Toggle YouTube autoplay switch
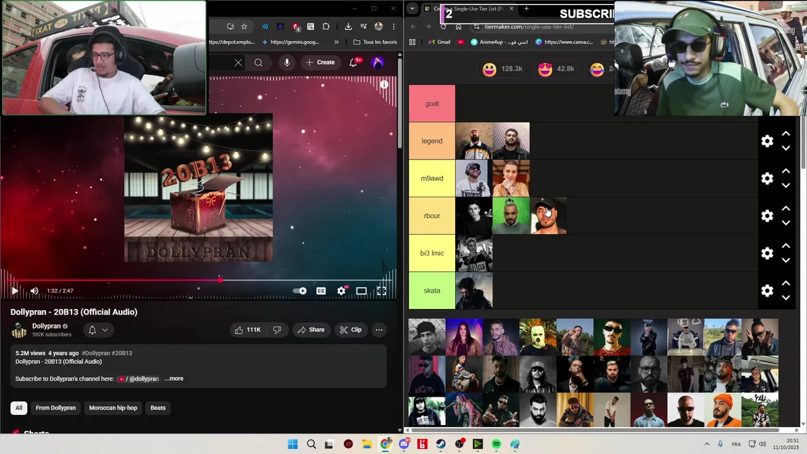Image resolution: width=807 pixels, height=454 pixels. [300, 291]
